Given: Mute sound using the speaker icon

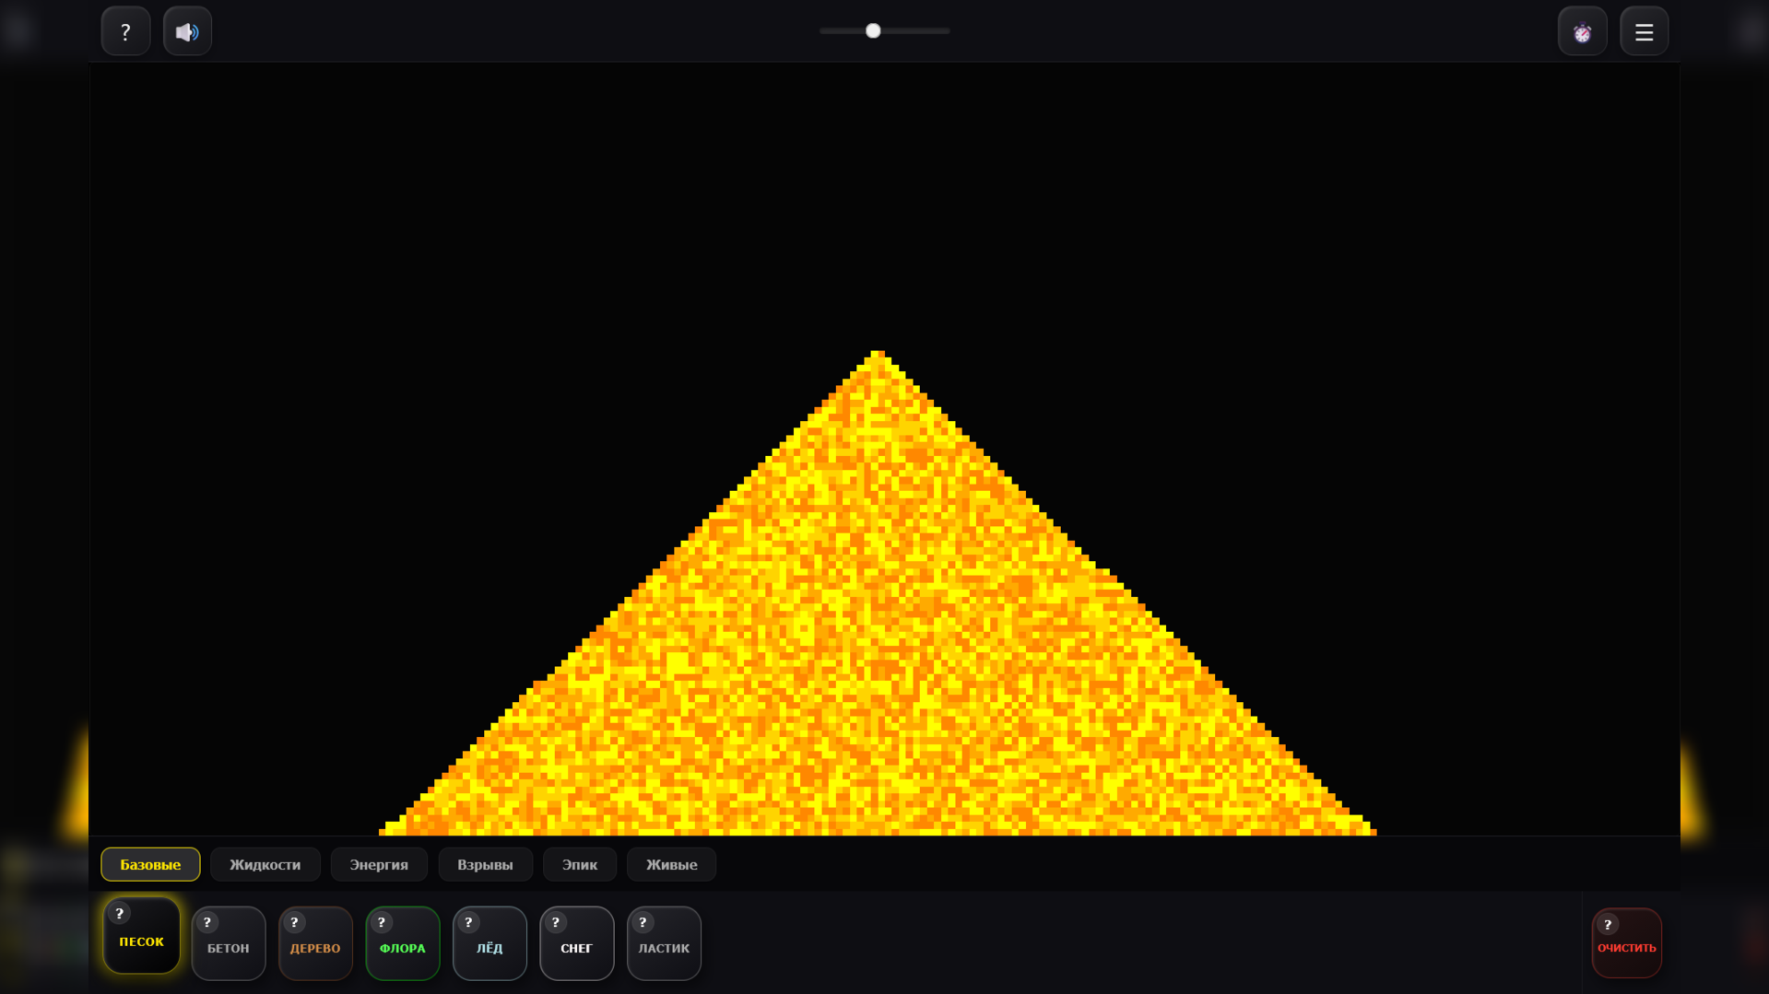Looking at the screenshot, I should [x=187, y=30].
